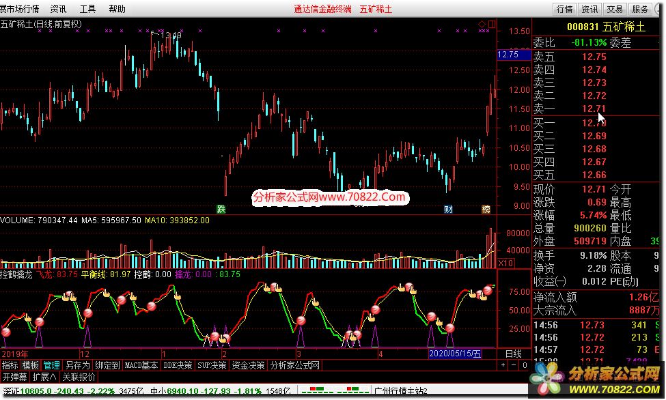
Task: Open the 交易 trading button
Action: tap(615, 9)
